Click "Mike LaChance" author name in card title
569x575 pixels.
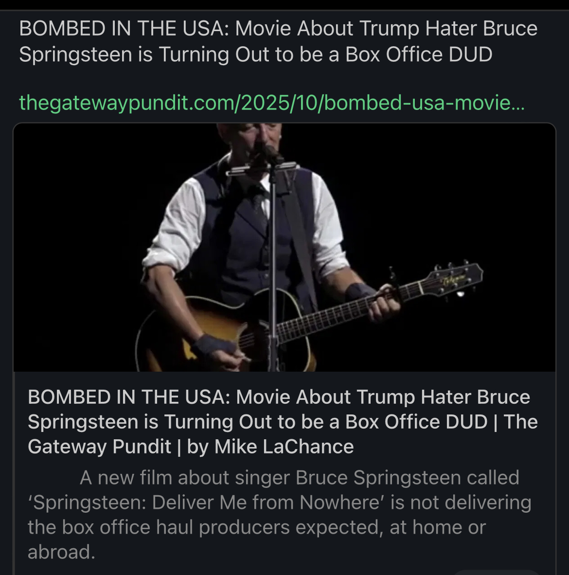click(284, 447)
